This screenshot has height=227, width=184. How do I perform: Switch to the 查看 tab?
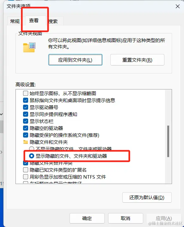(34, 21)
